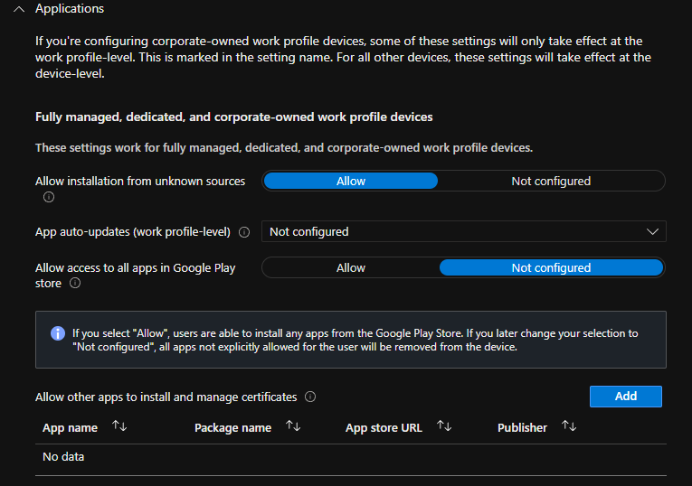The image size is (692, 486).
Task: Click the blue info icon in notice banner
Action: click(58, 333)
